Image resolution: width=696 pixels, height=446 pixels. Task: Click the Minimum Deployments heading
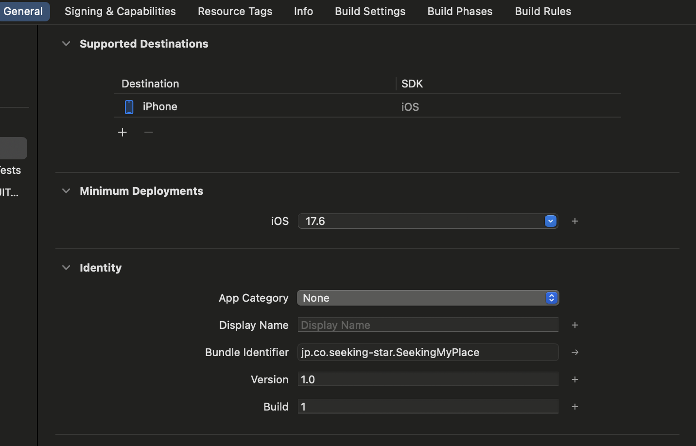point(141,191)
